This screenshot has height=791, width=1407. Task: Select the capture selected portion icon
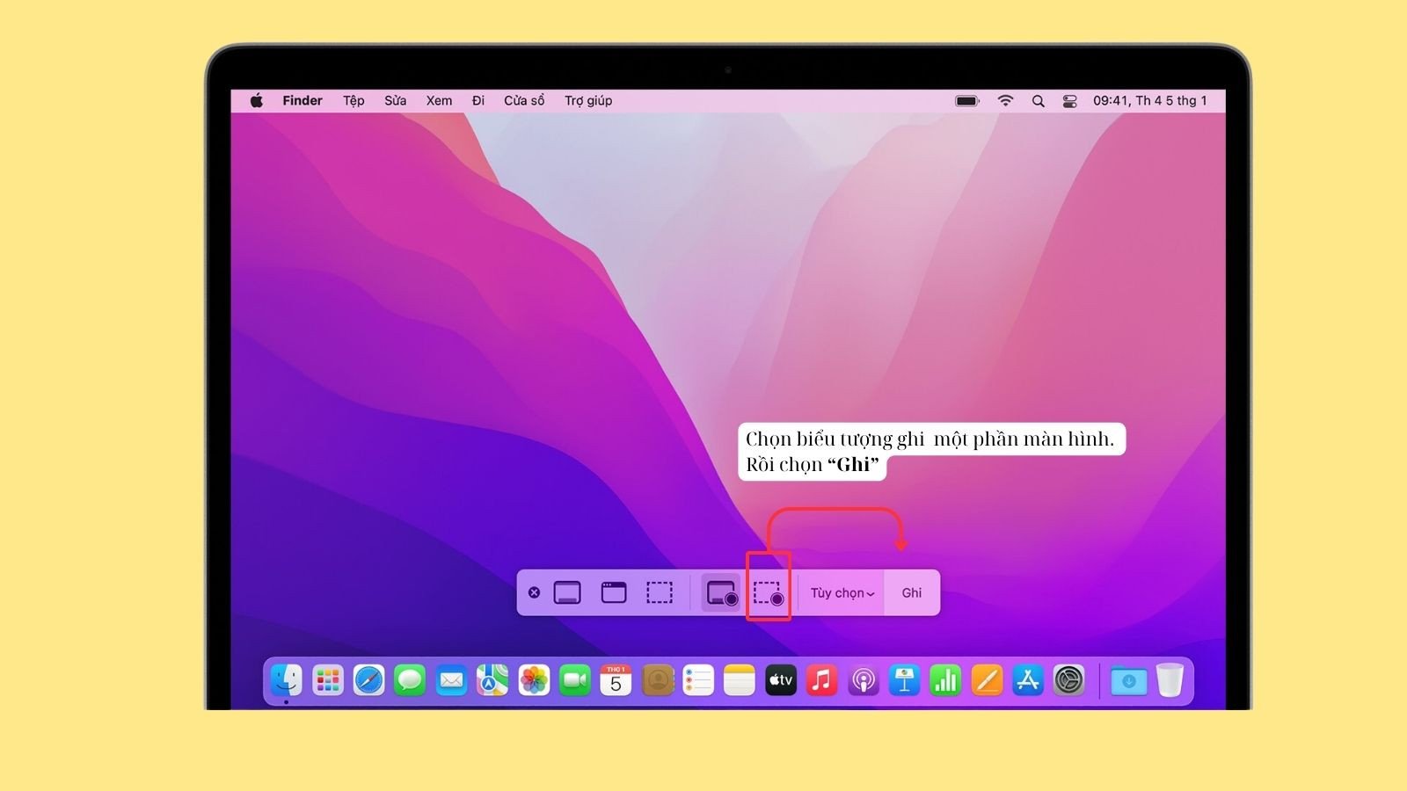[x=659, y=592]
